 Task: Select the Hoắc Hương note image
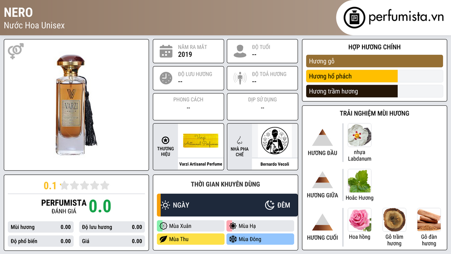coord(359,180)
